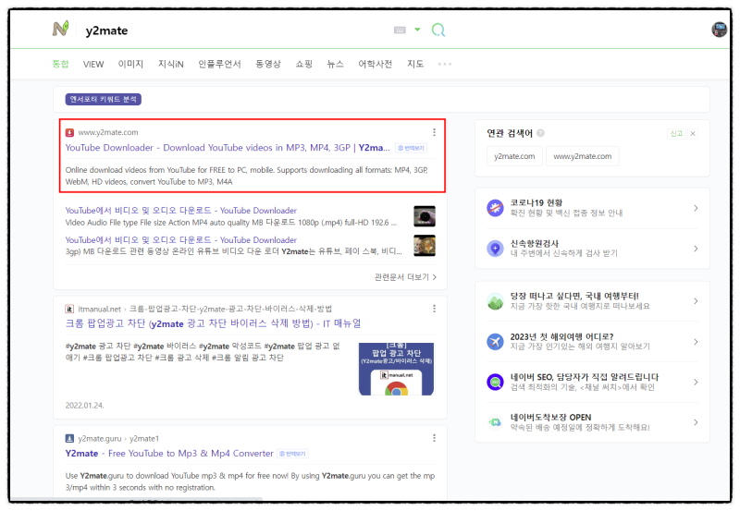The image size is (740, 511).
Task: Click the www.y2mate.com red favicon
Action: pos(69,132)
